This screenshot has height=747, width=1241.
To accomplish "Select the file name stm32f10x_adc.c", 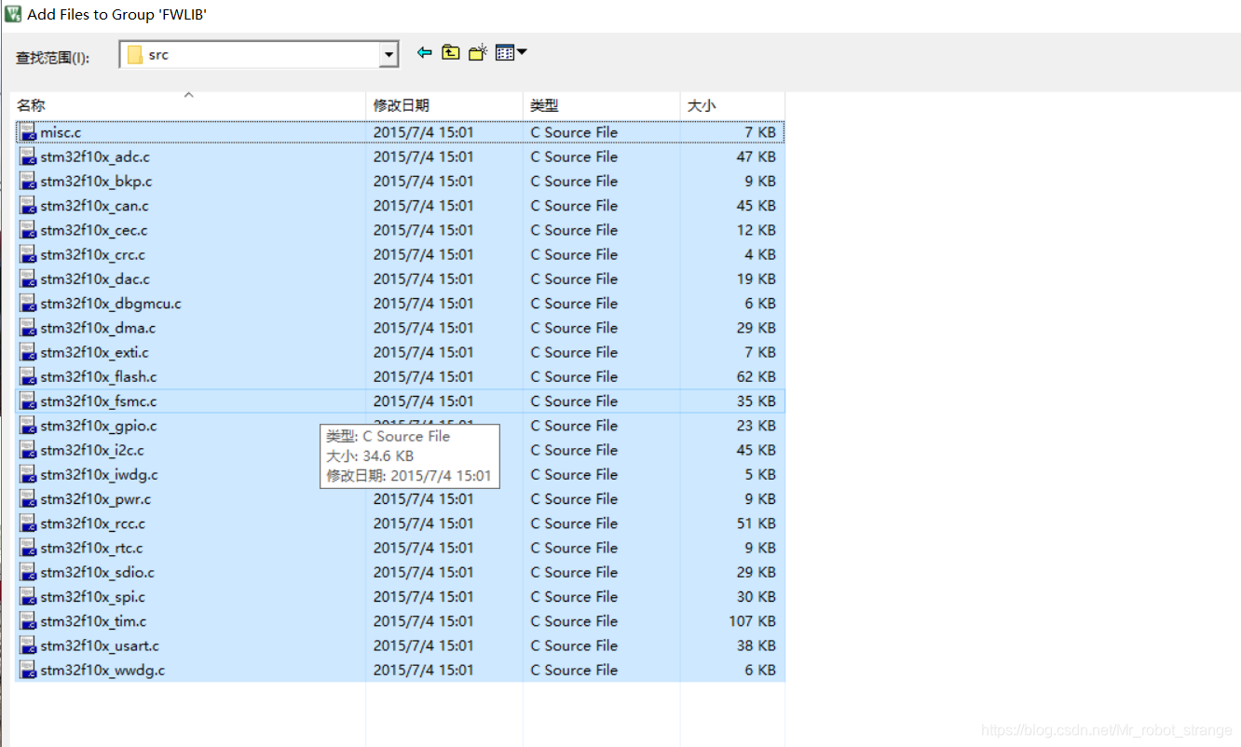I will coord(95,156).
